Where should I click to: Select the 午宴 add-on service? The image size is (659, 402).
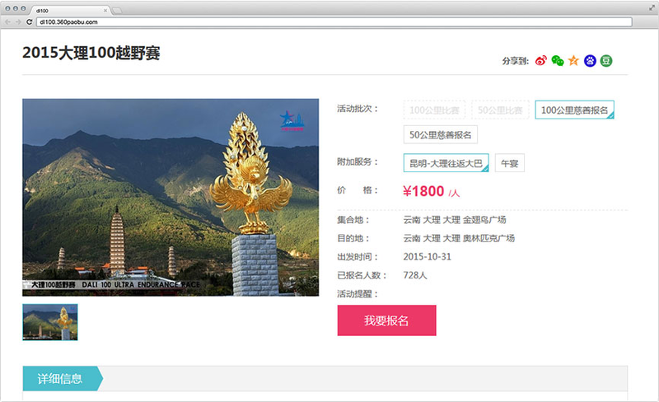[509, 163]
